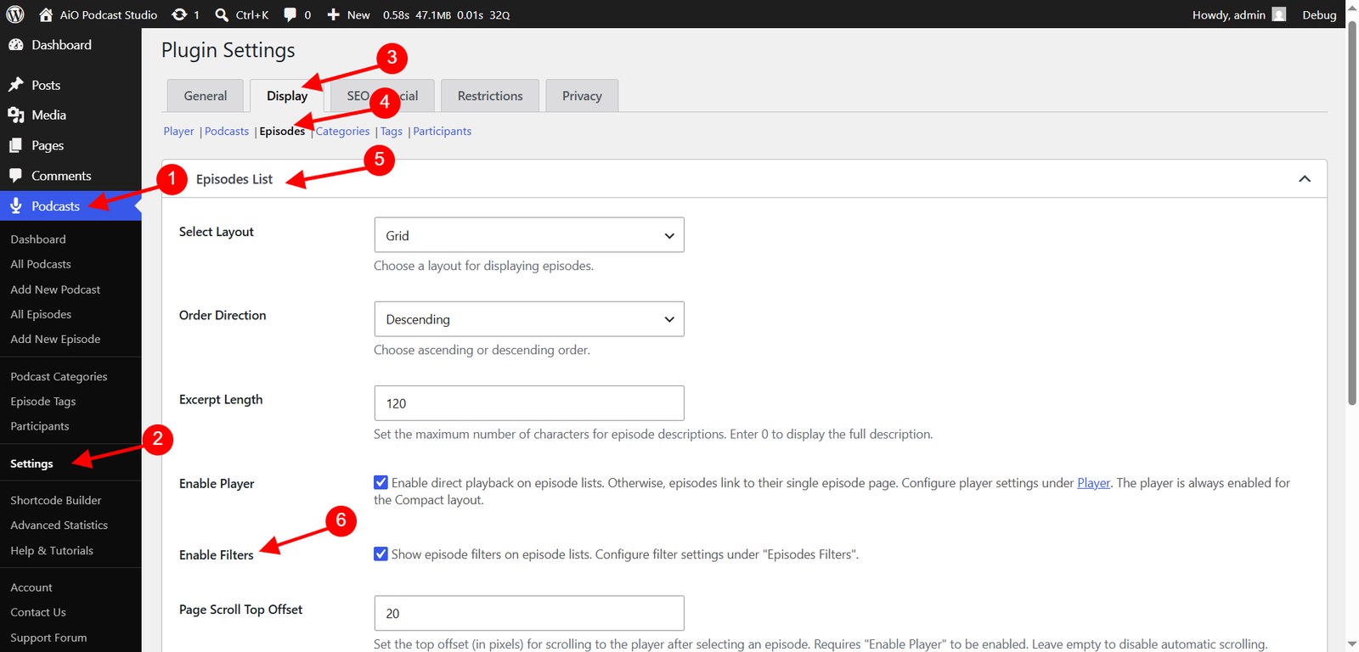The image size is (1359, 652).
Task: Open Help & Tutorials
Action: tap(52, 550)
